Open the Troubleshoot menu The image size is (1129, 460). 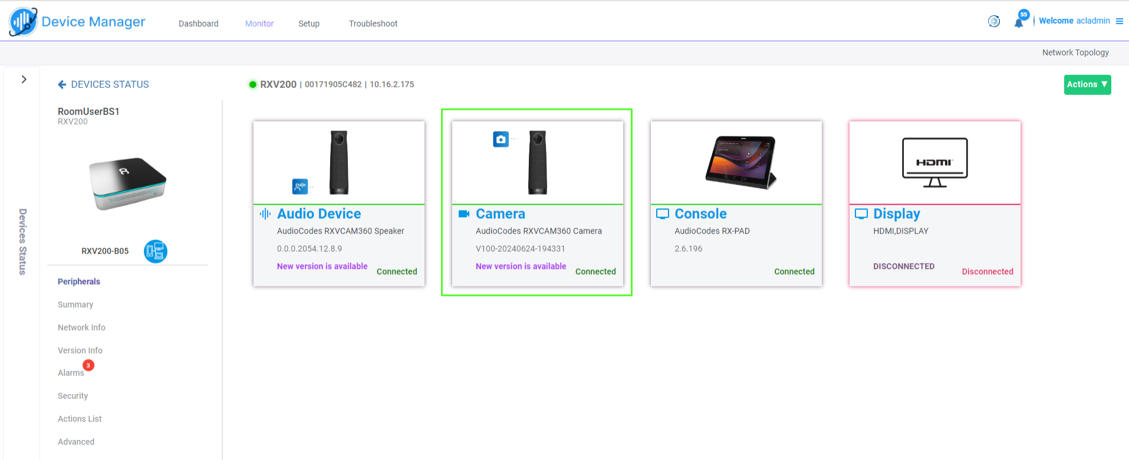[373, 24]
